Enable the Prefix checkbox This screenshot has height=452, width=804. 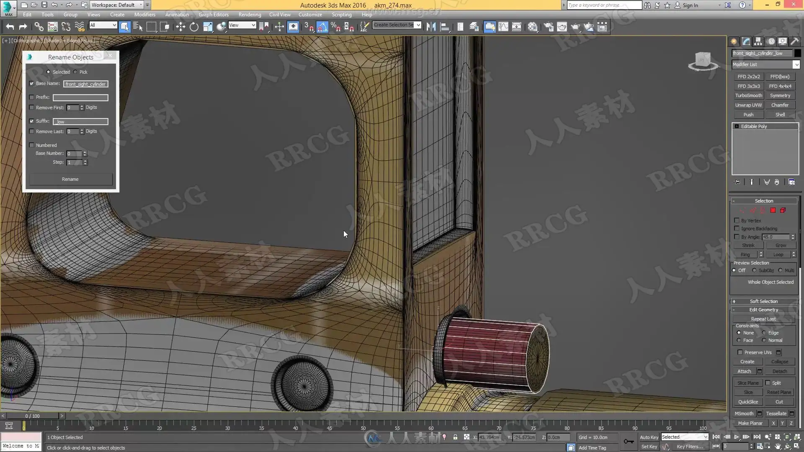(x=32, y=97)
